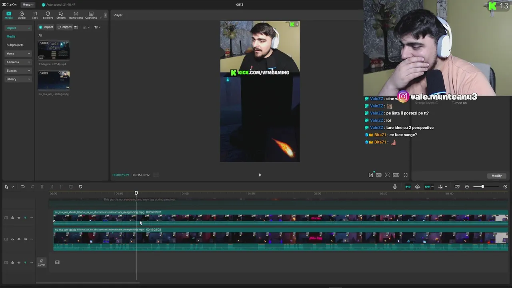Open top track more options

pos(32,218)
